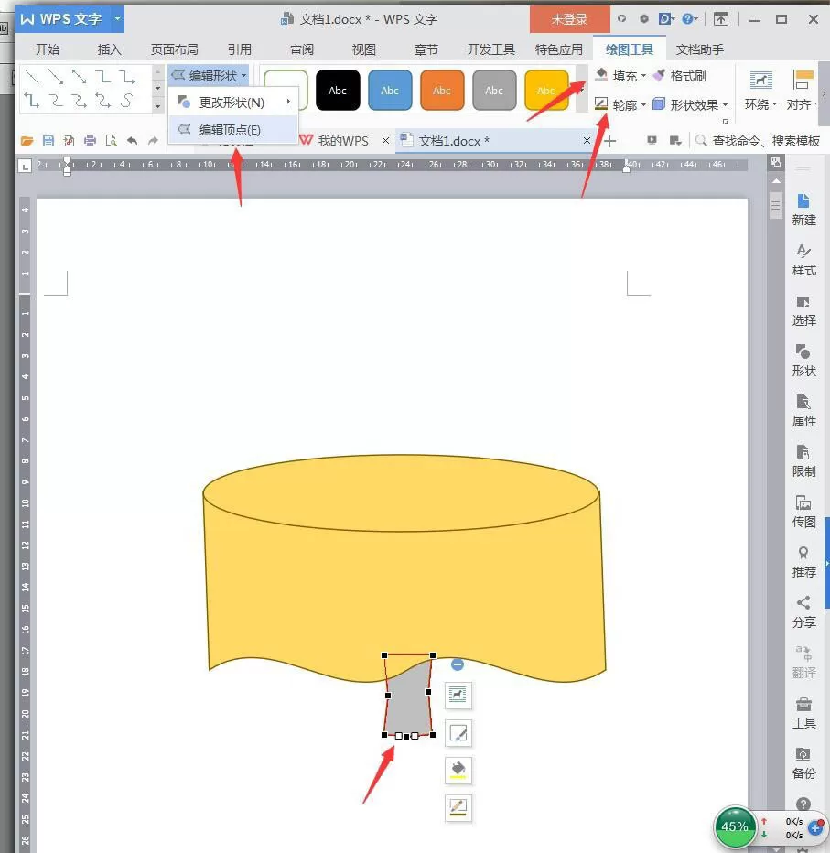Viewport: 830px width, 853px height.
Task: Open 工具 in the right sidebar
Action: pyautogui.click(x=803, y=713)
